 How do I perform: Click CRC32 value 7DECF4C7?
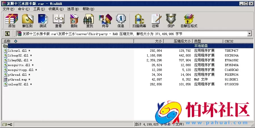tap(231, 51)
